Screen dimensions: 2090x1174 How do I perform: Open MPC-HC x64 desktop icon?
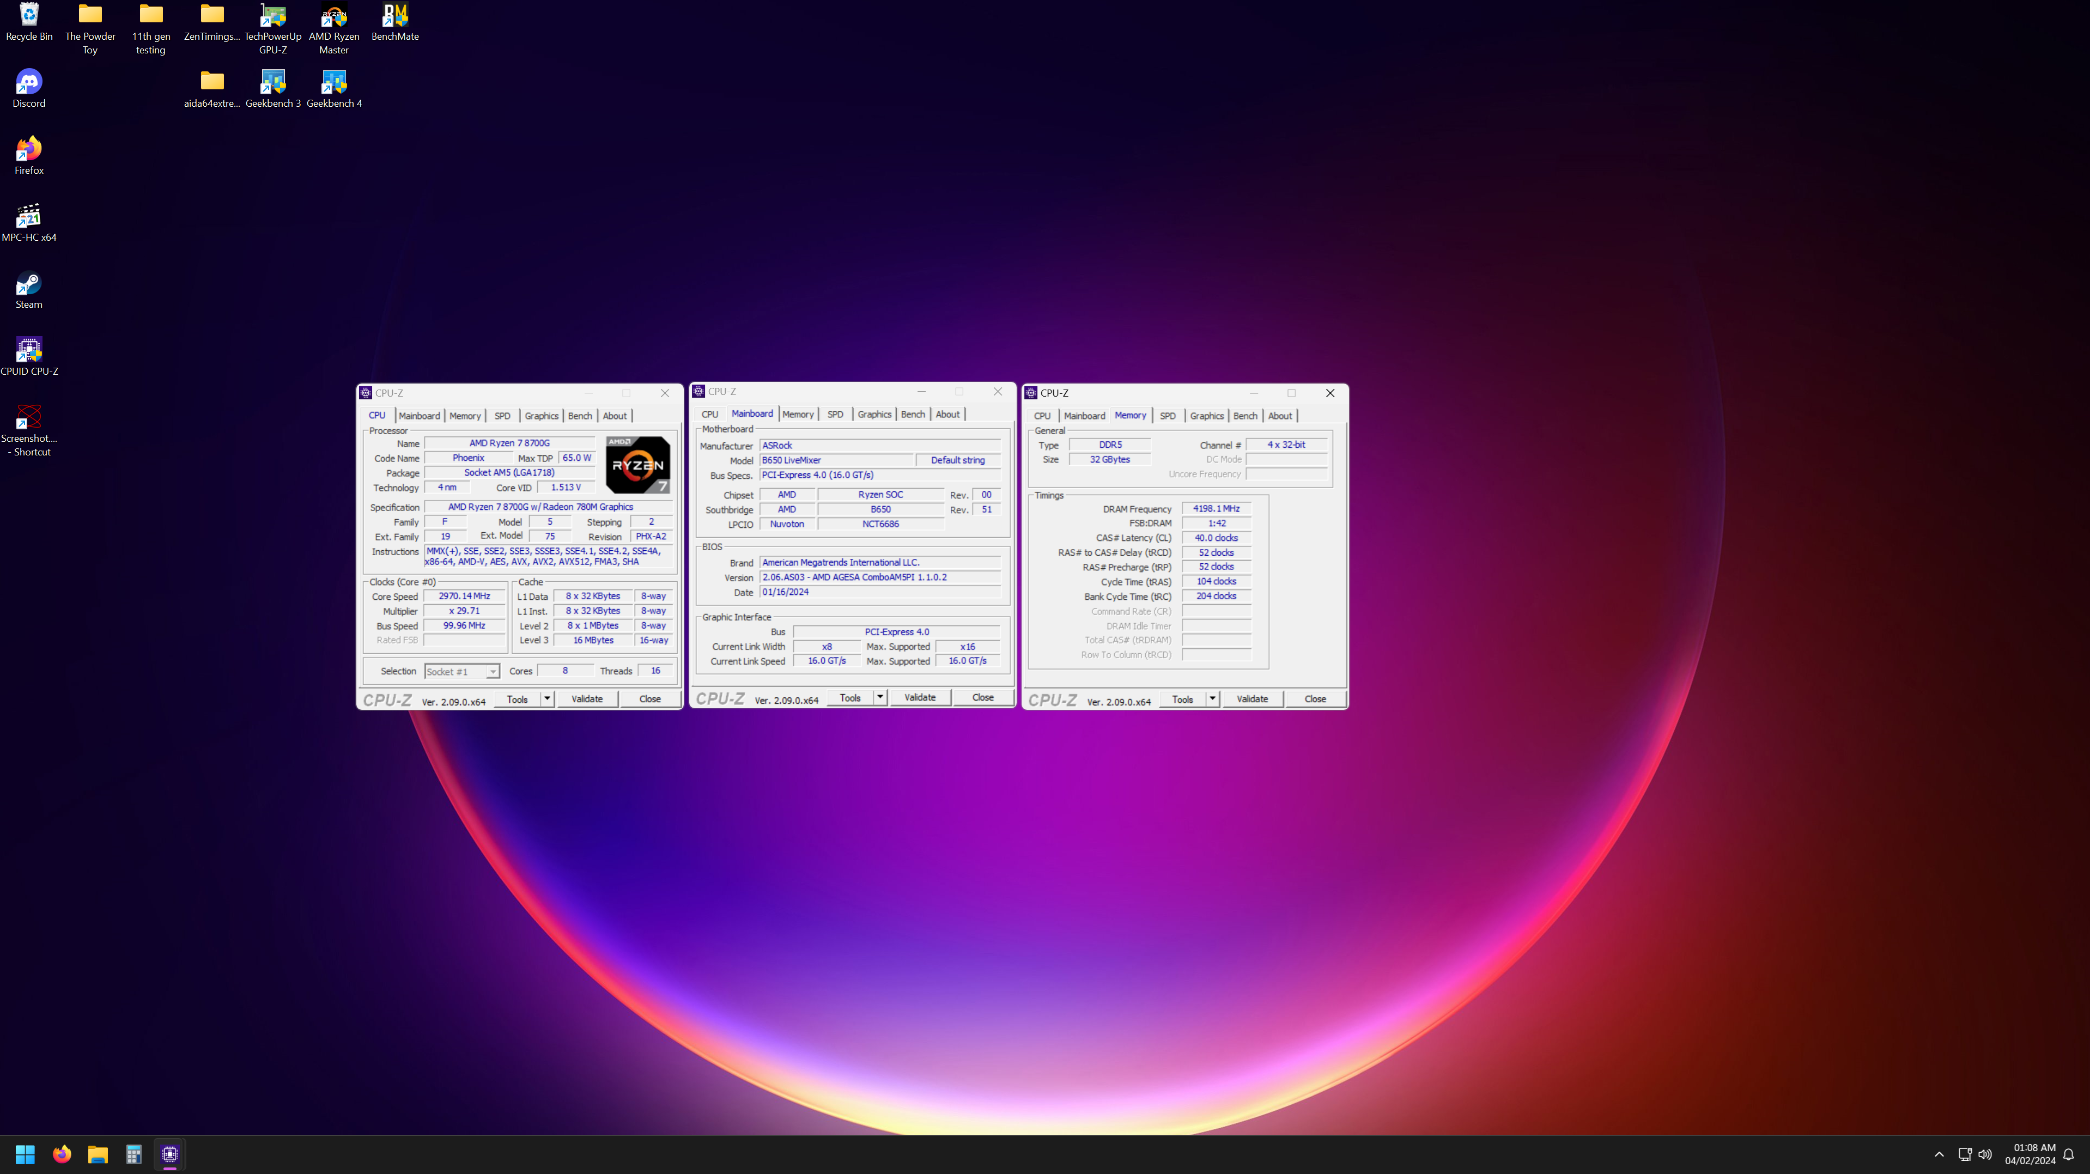tap(29, 223)
